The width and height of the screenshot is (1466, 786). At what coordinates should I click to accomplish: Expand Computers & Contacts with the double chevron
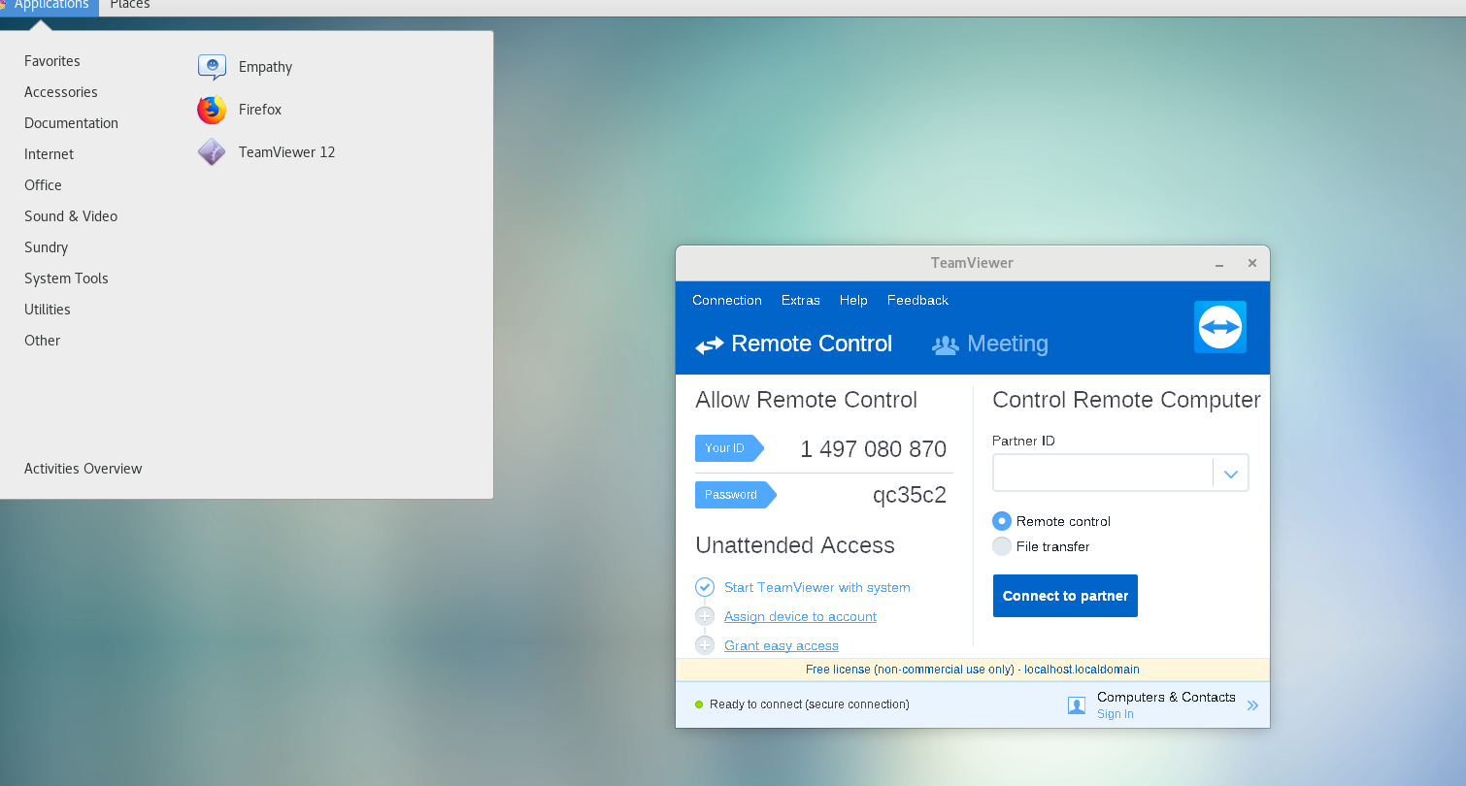(1252, 705)
